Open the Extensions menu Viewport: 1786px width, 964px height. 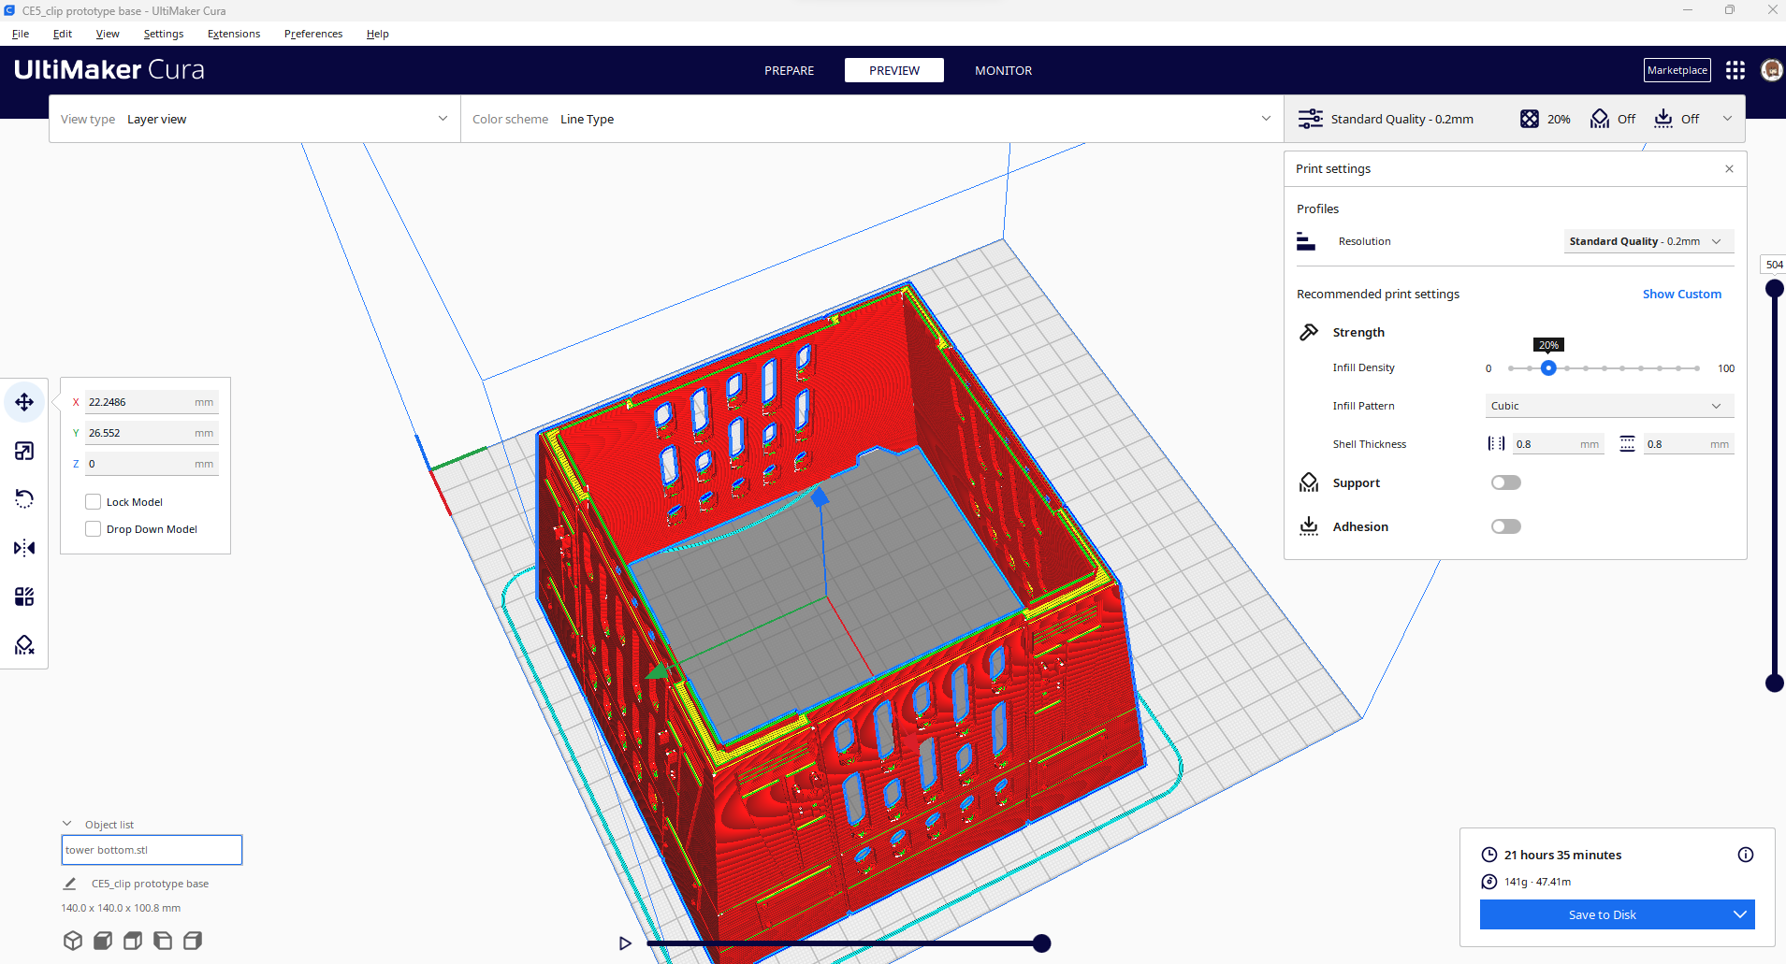233,34
